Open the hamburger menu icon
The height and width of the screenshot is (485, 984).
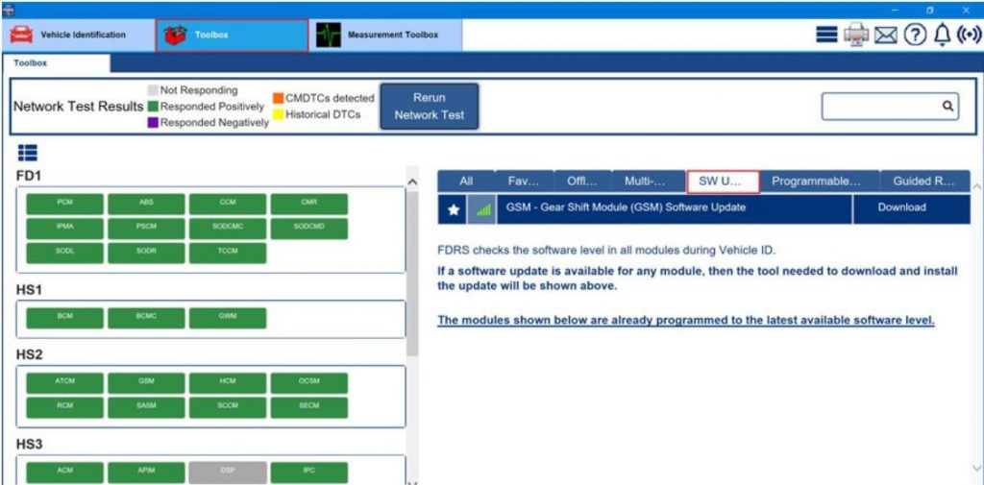[x=826, y=35]
